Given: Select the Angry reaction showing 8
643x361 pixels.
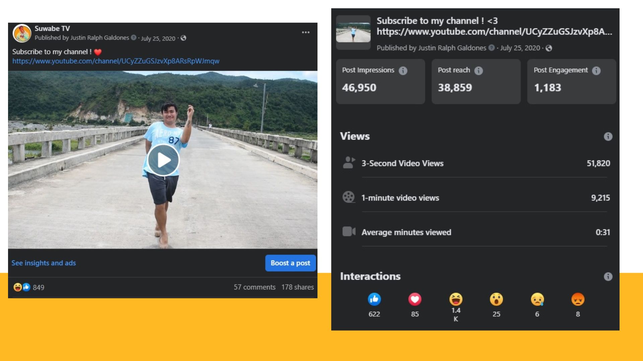Looking at the screenshot, I should pyautogui.click(x=578, y=299).
